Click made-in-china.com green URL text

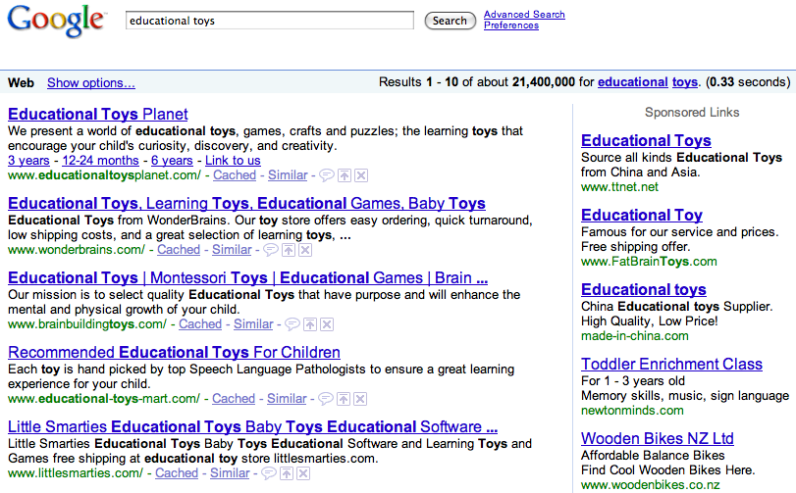[x=635, y=336]
